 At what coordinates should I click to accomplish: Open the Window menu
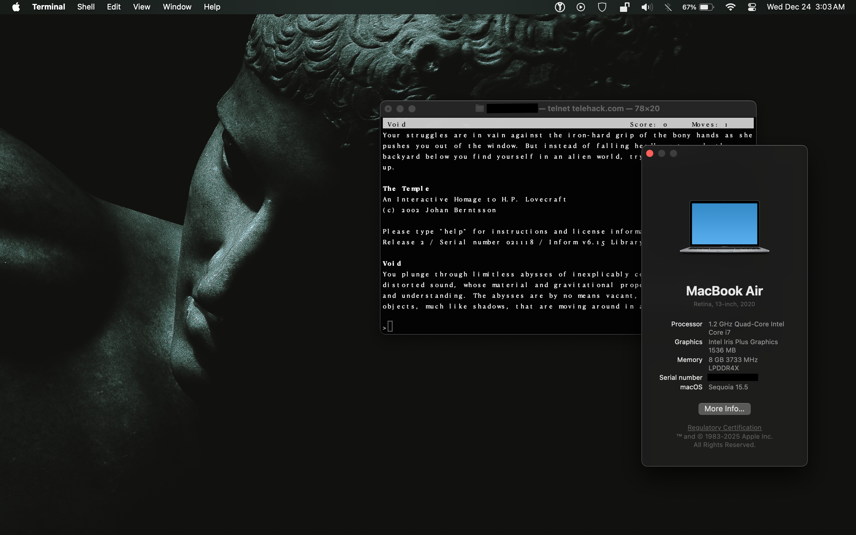[x=177, y=7]
